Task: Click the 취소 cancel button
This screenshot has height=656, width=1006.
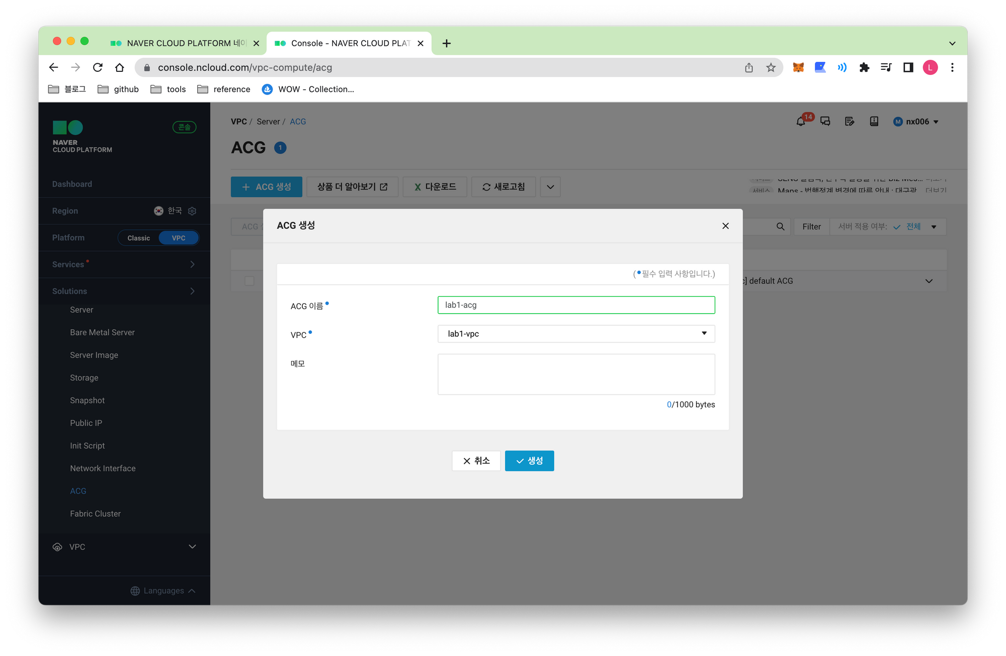Action: coord(476,461)
